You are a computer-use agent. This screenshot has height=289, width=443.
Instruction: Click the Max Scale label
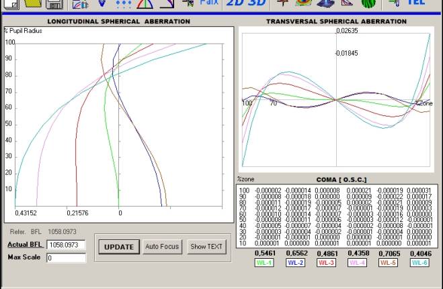24,257
